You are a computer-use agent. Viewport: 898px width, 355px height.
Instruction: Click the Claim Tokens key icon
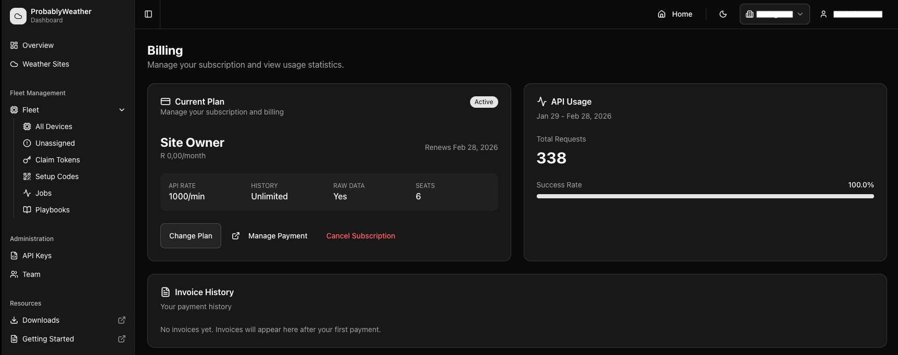pos(27,160)
